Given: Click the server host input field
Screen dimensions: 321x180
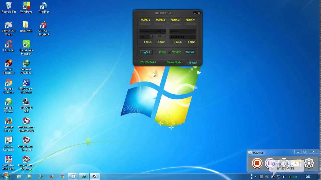Looking at the screenshot, I should 153,31.
